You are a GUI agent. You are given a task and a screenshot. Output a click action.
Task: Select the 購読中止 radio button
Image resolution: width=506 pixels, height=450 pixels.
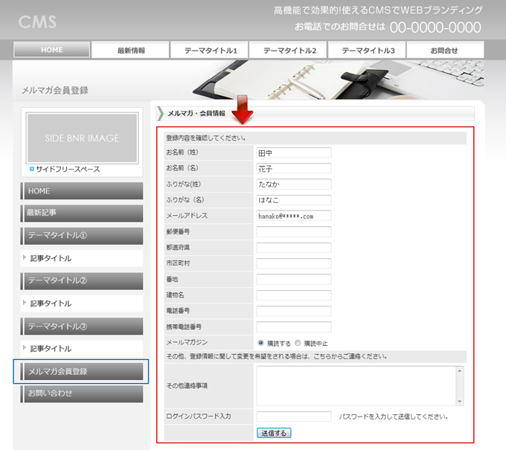pyautogui.click(x=298, y=343)
